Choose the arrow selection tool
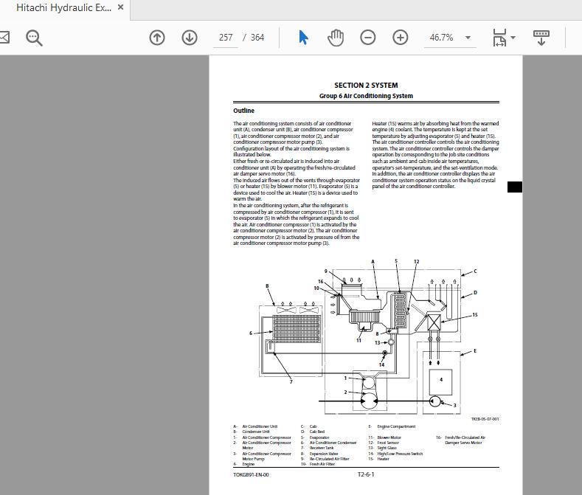 click(303, 38)
